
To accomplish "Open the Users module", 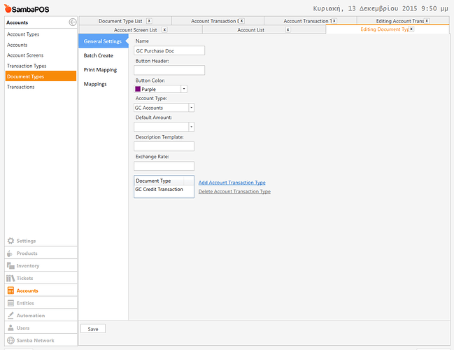I will point(41,328).
